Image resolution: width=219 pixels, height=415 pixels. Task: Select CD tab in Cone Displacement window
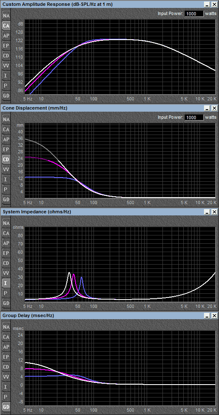[6, 160]
